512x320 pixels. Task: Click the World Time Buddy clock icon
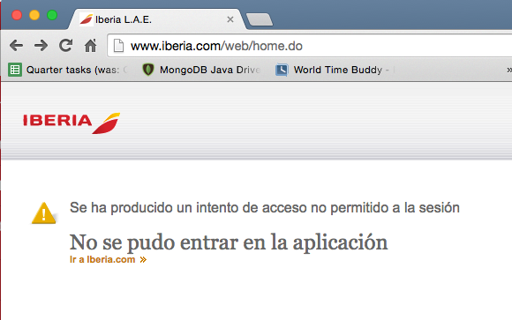282,70
